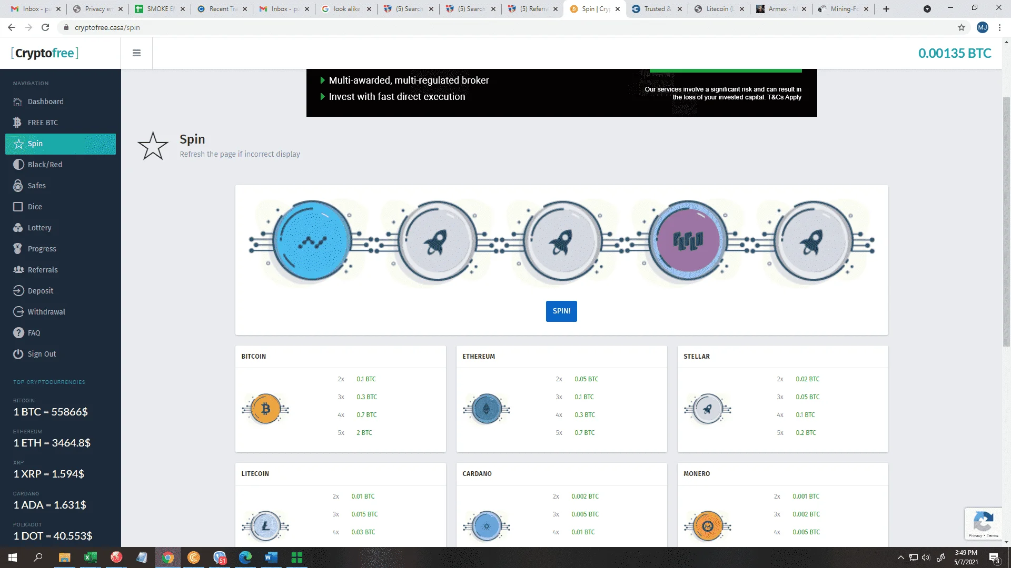Click the blue first spin wheel coin

point(312,241)
